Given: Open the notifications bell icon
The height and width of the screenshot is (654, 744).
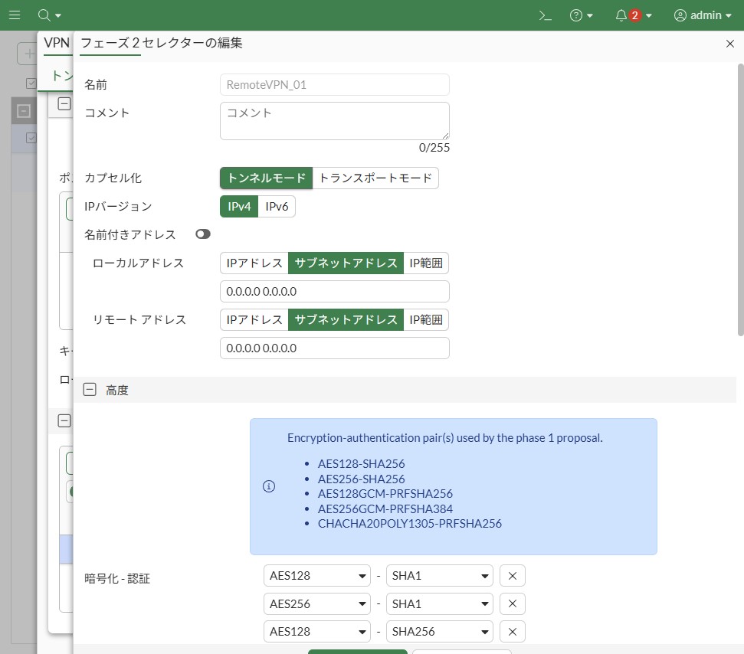Looking at the screenshot, I should pyautogui.click(x=621, y=15).
